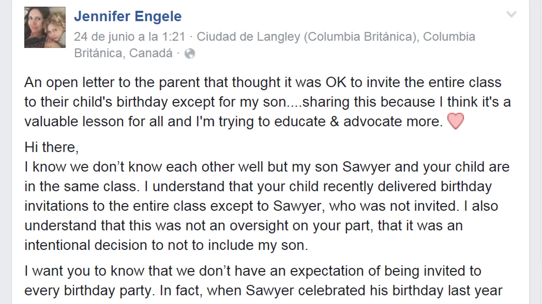Open the Jennifer Engele profile name link
Image resolution: width=542 pixels, height=304 pixels.
[x=128, y=16]
